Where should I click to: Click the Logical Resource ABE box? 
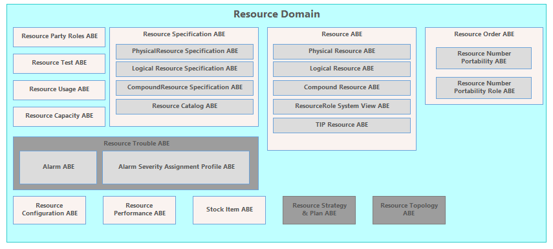coord(342,69)
